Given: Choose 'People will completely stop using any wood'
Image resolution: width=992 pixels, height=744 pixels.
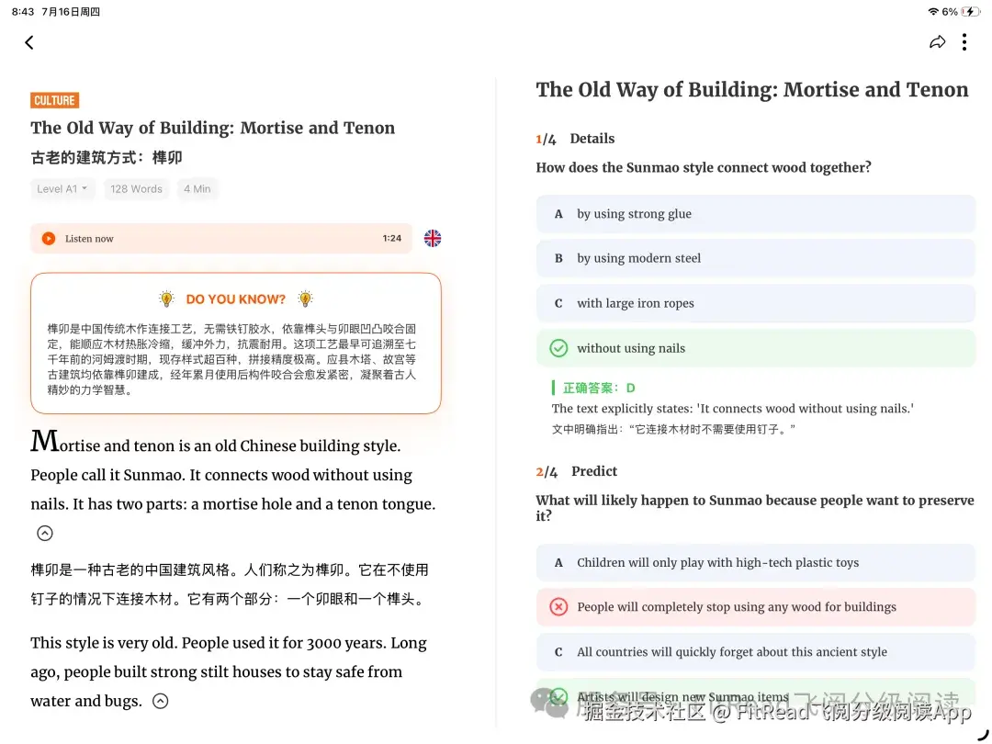Looking at the screenshot, I should (755, 607).
